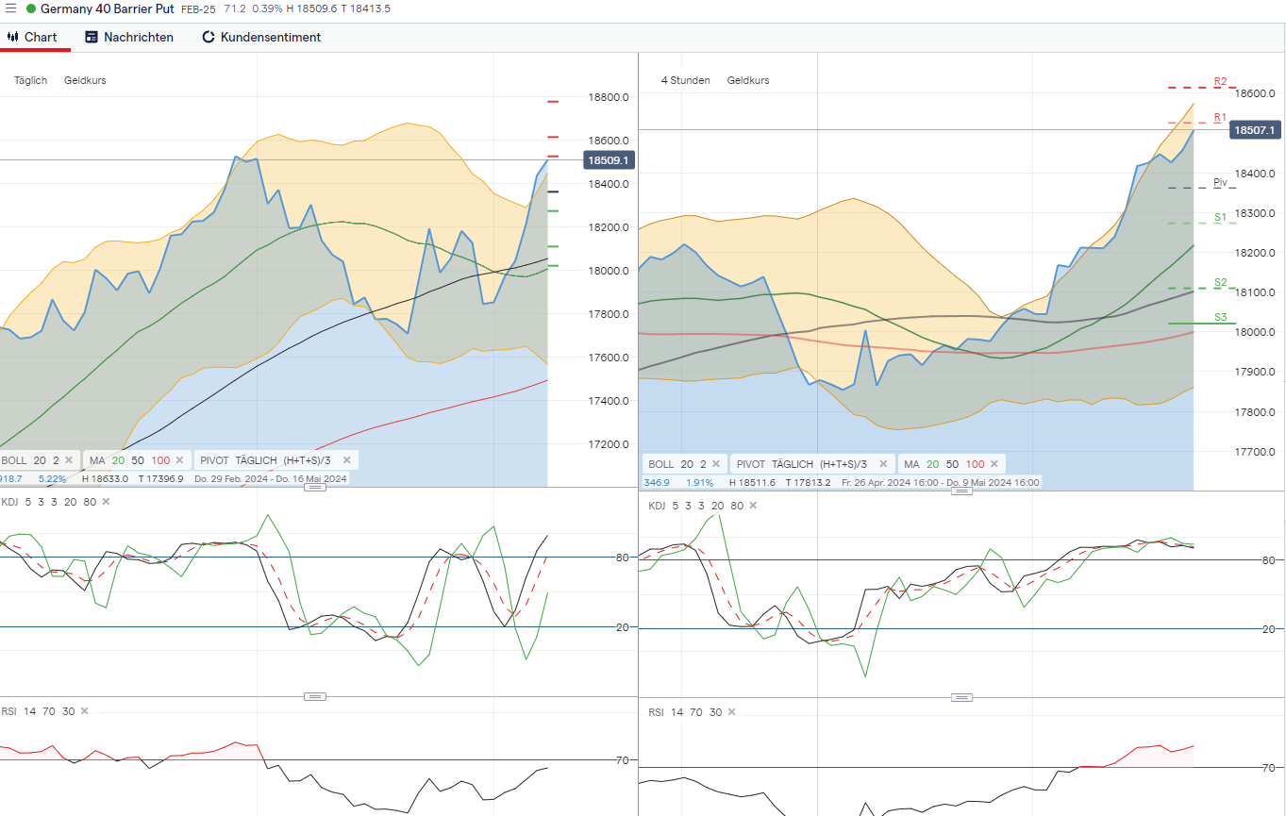Remove PIVOT indicator from the daily chart
Viewport: 1286px width, 816px height.
[x=346, y=460]
